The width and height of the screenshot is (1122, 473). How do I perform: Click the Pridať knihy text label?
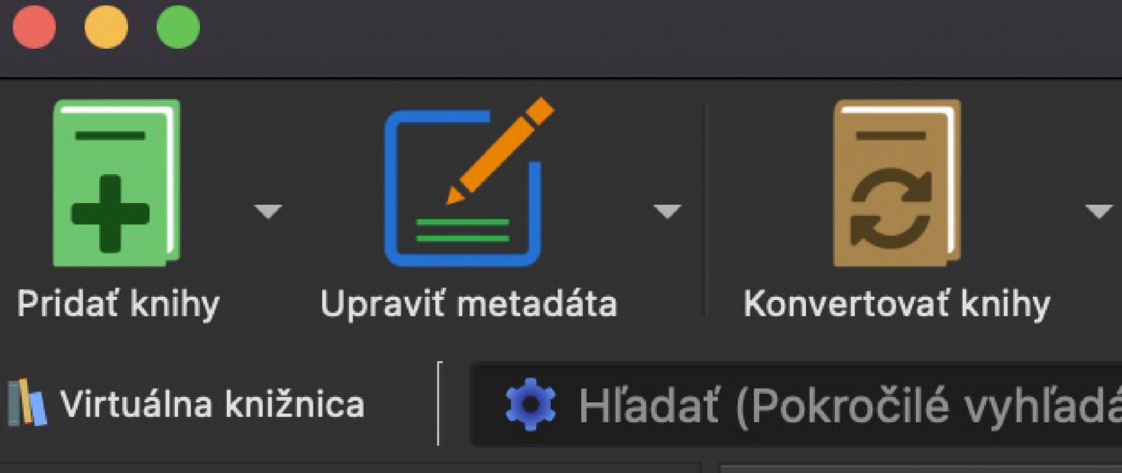point(118,304)
